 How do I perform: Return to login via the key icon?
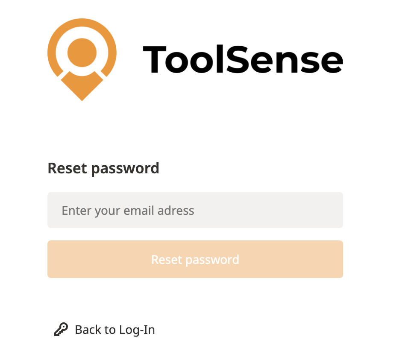click(x=61, y=330)
